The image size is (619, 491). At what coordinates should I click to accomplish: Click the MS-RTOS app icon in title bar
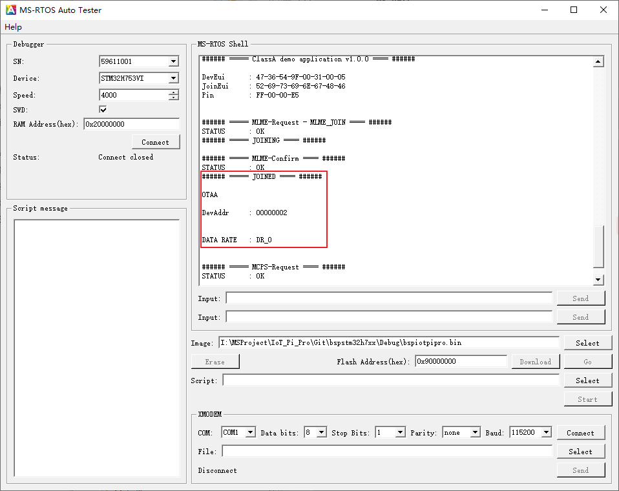tap(10, 10)
